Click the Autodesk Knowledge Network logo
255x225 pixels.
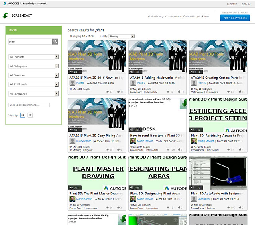(25, 4)
